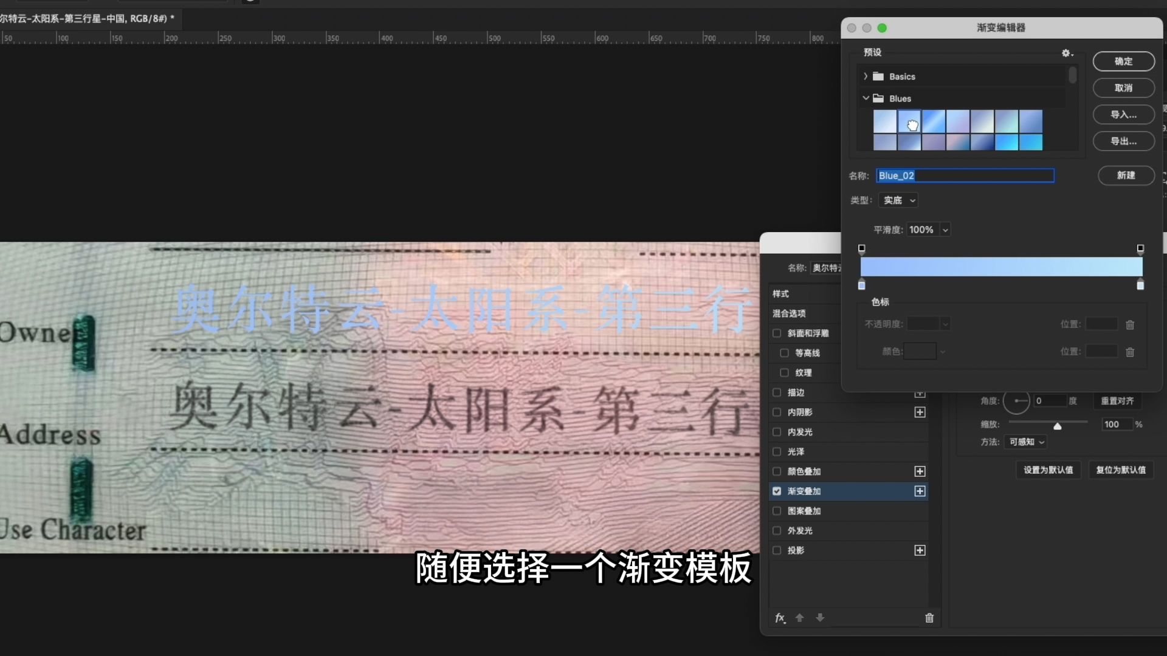Click the left bottom color stop

[861, 285]
